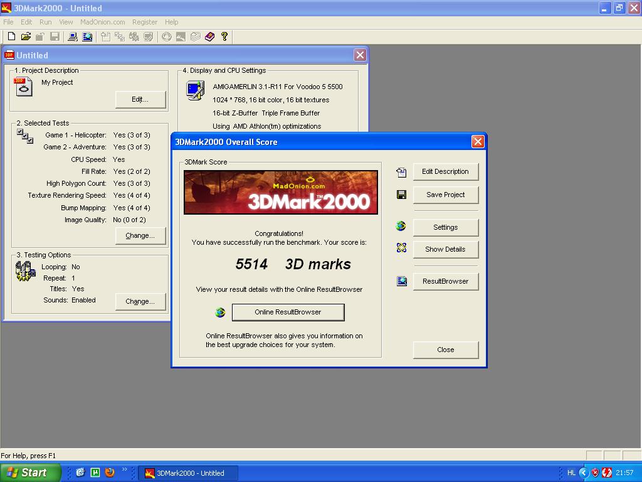Open the Run menu
The image size is (642, 482).
point(45,22)
